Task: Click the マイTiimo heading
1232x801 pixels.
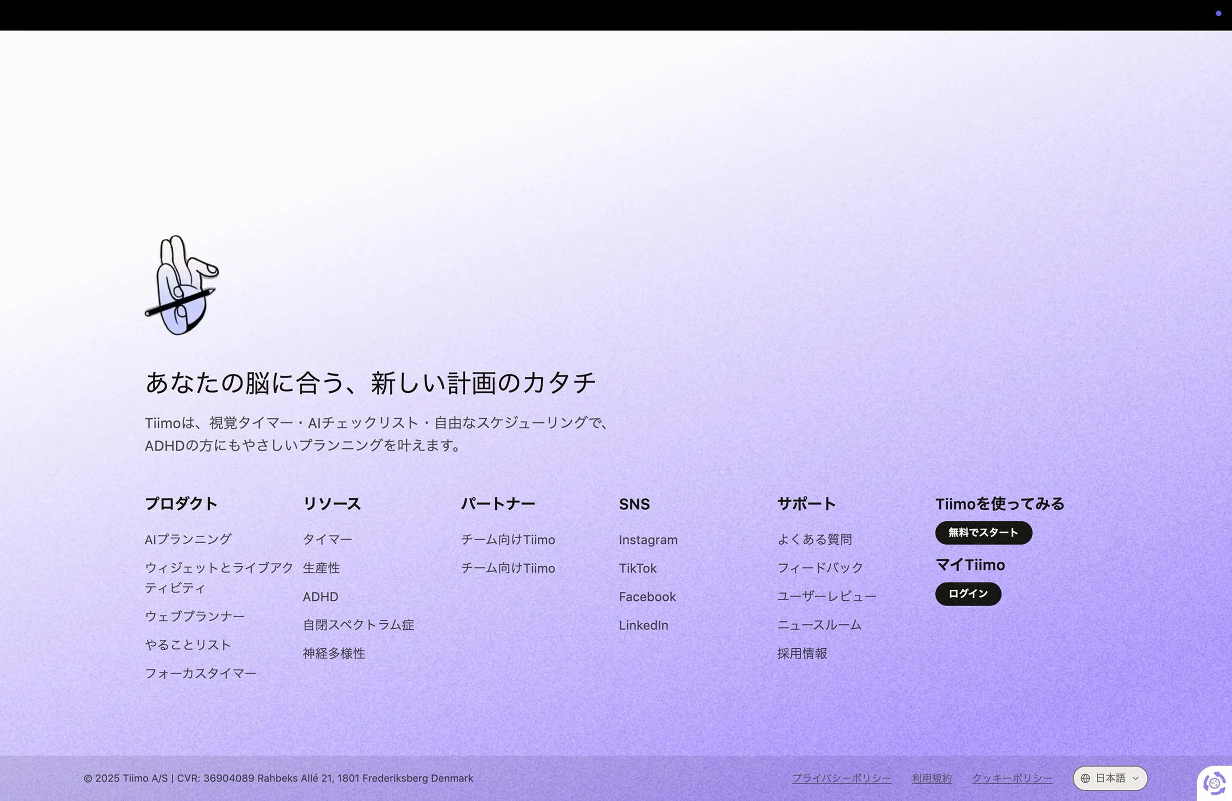Action: point(970,565)
